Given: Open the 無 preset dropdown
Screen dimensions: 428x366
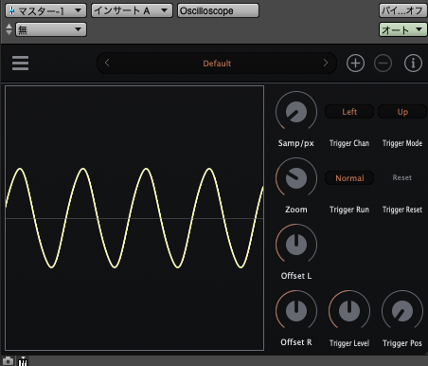Looking at the screenshot, I should point(51,29).
